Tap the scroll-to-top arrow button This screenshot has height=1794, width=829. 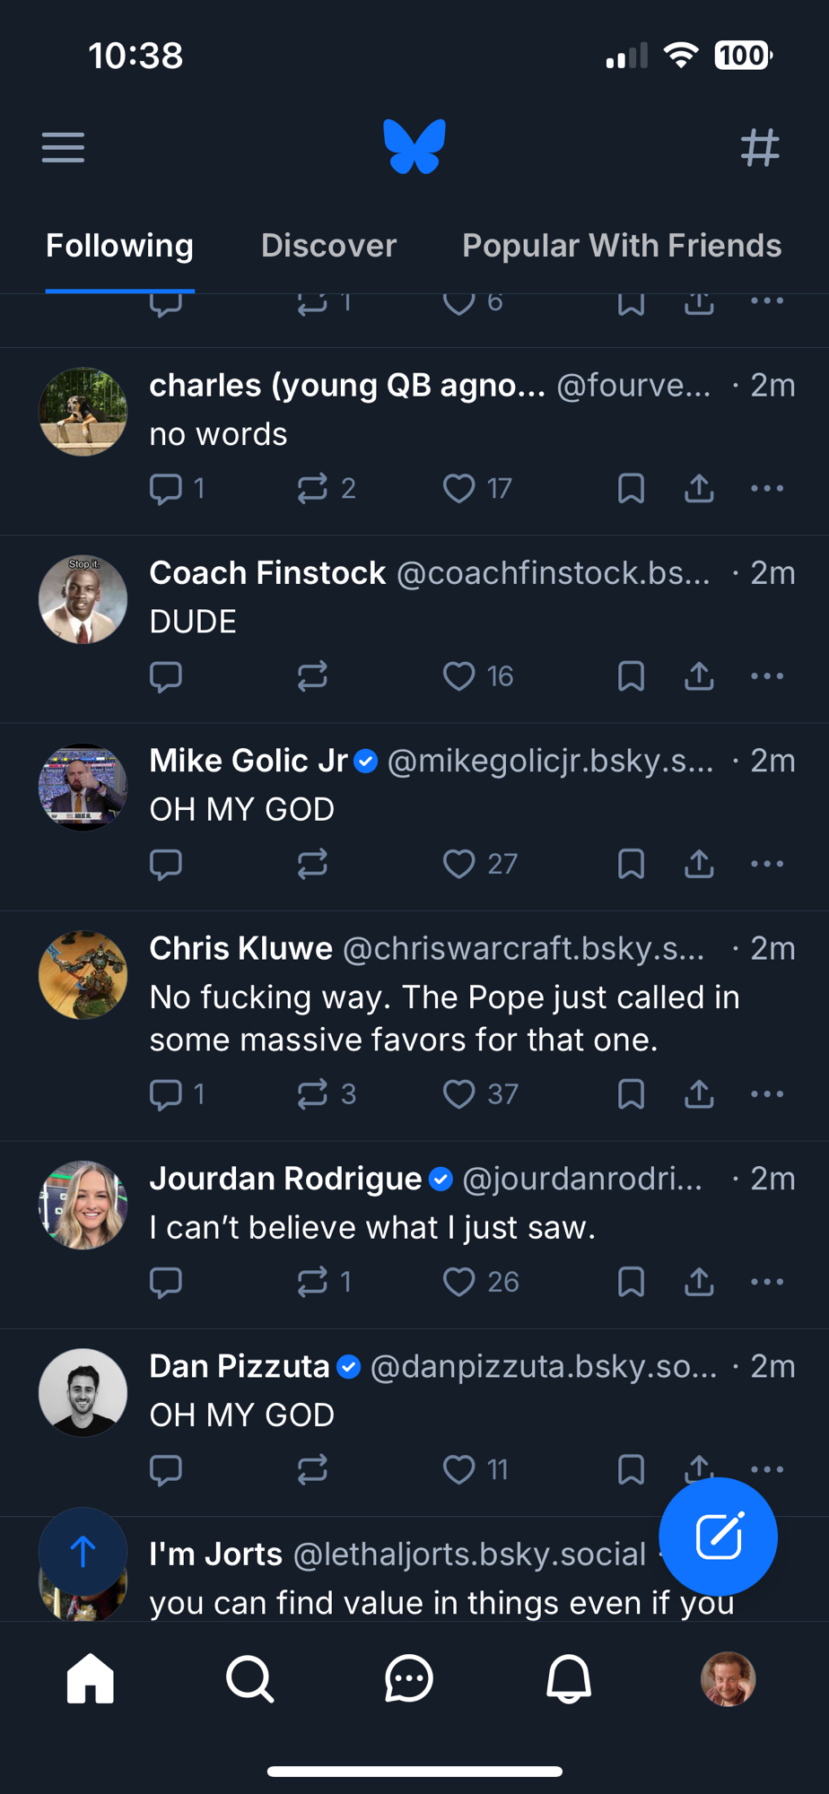83,1551
